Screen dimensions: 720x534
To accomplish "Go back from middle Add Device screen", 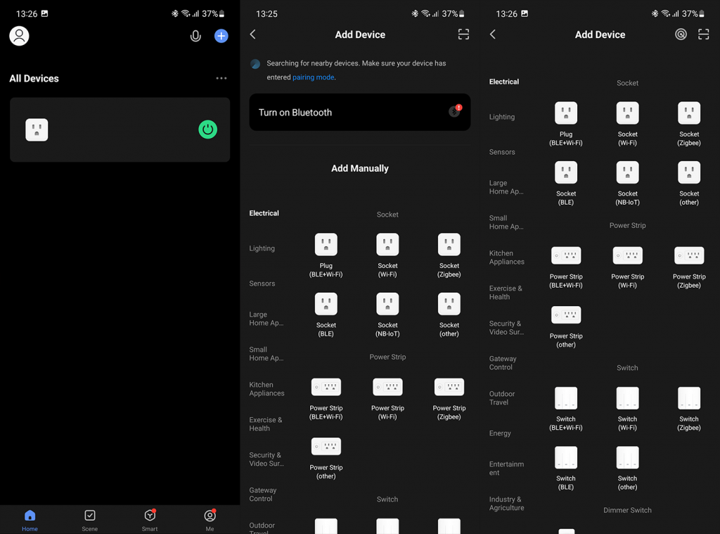I will tap(253, 34).
